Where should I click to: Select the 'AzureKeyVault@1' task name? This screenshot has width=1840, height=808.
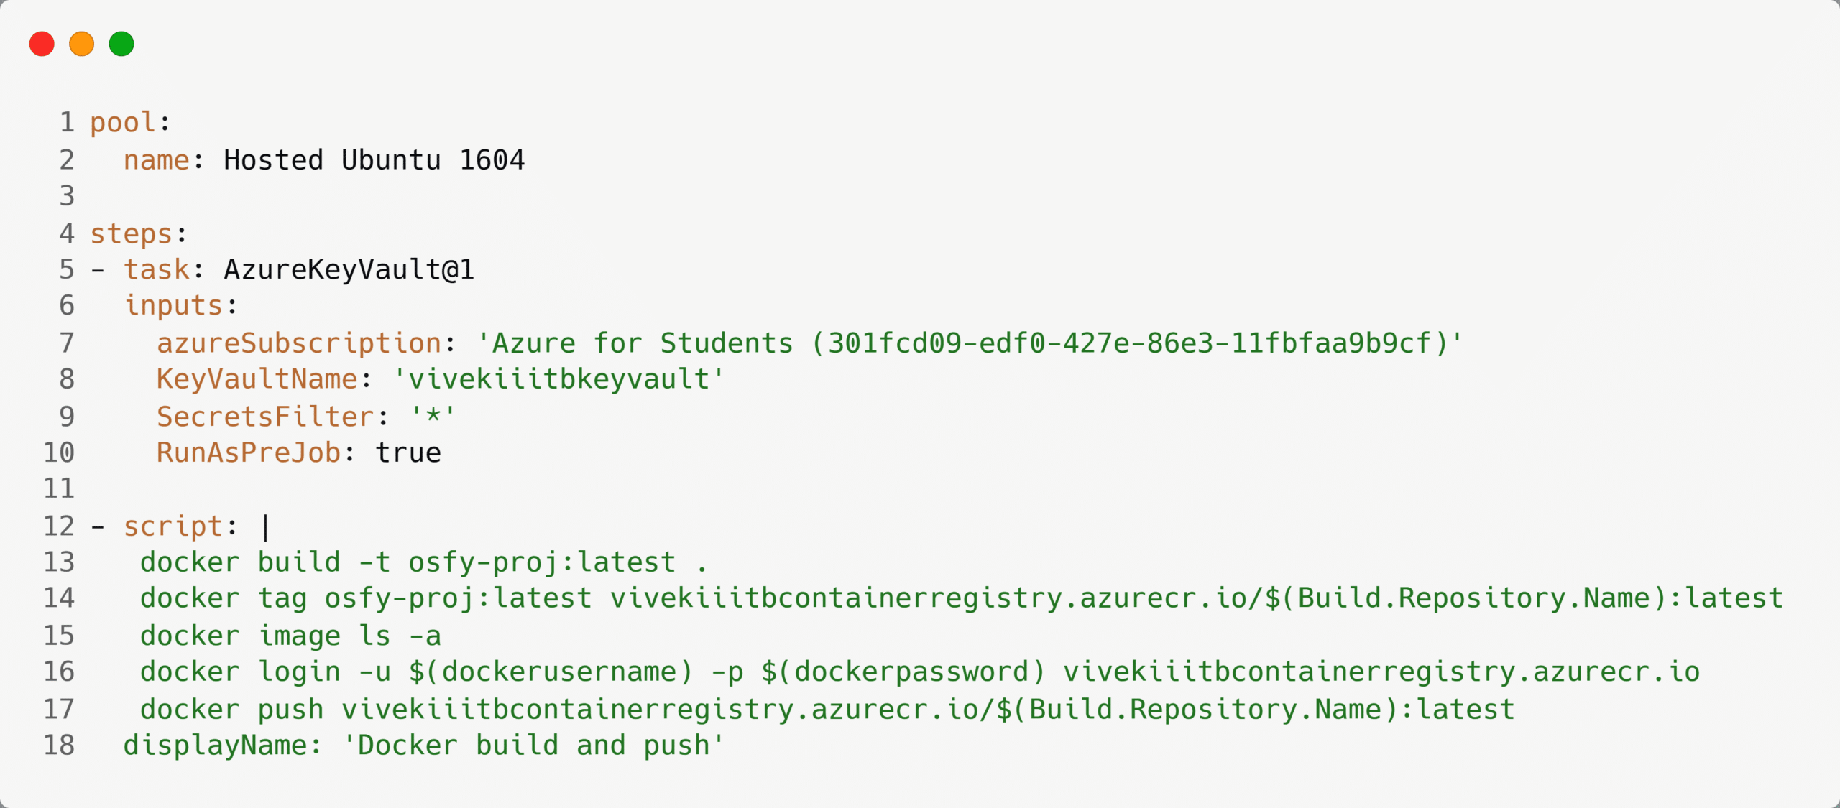[349, 269]
